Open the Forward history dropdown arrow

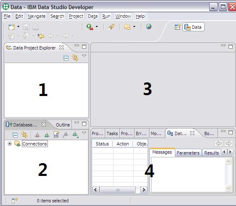coord(72,36)
